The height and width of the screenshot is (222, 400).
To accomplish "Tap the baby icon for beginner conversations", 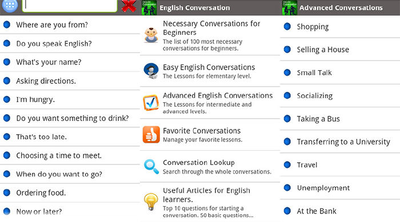I will coord(151,35).
